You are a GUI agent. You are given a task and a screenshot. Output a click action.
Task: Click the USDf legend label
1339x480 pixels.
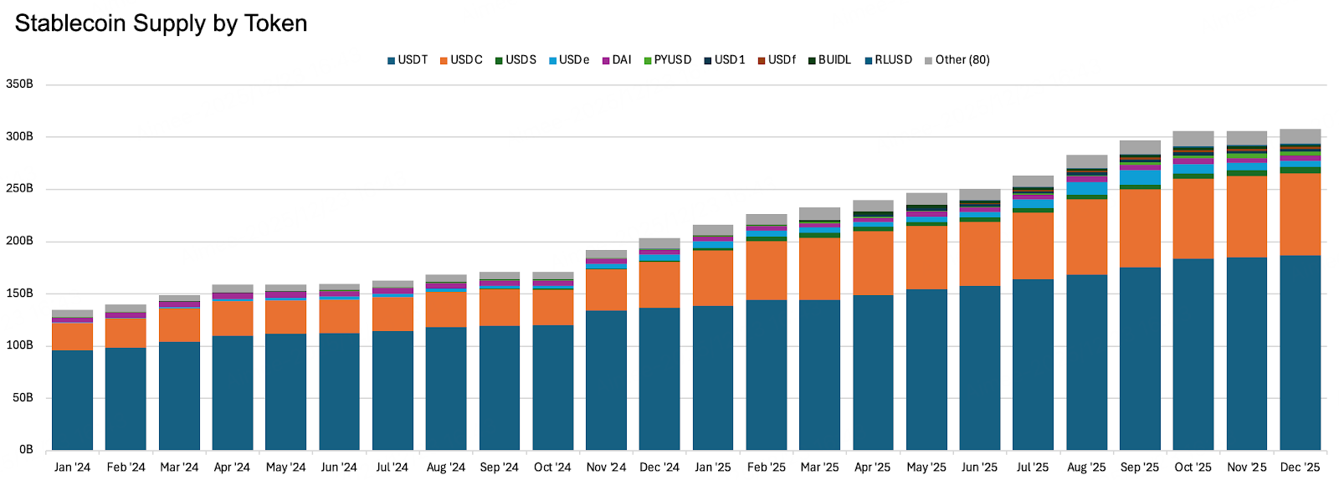tap(782, 60)
